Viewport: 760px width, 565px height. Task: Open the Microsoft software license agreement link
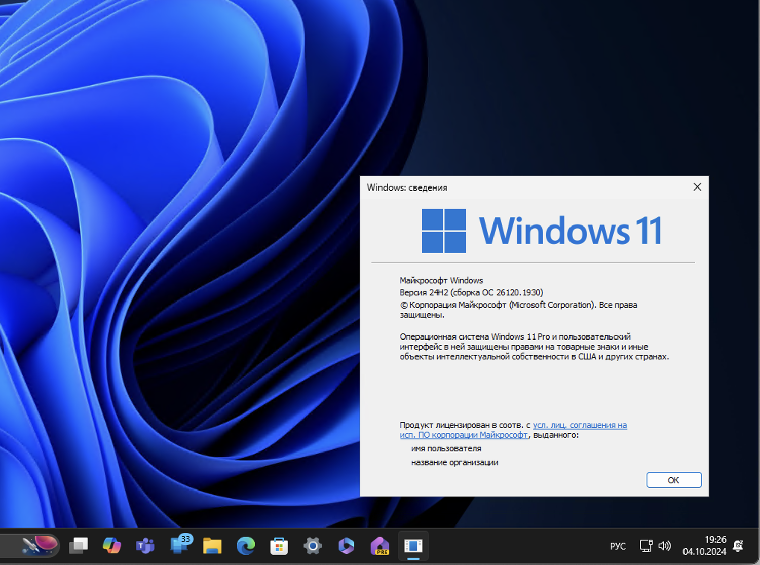580,425
